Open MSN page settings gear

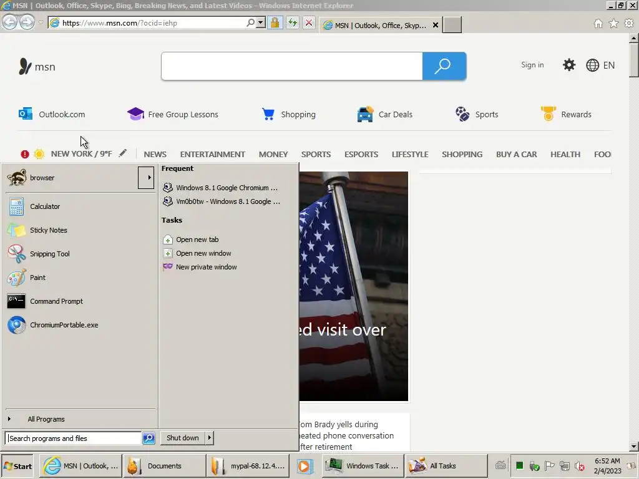(x=569, y=65)
